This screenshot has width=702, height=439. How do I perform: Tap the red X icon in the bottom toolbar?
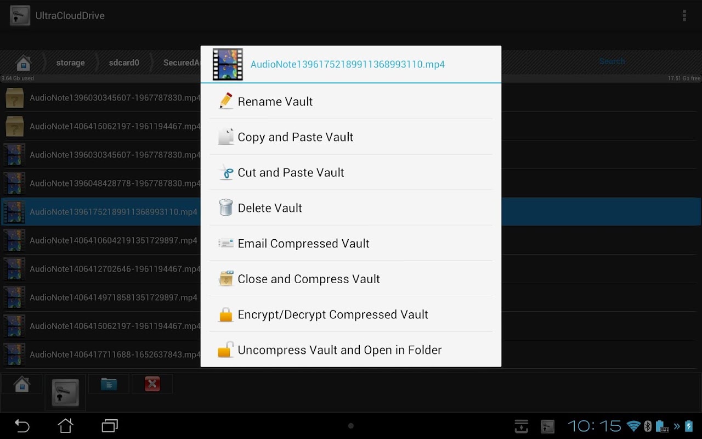152,384
